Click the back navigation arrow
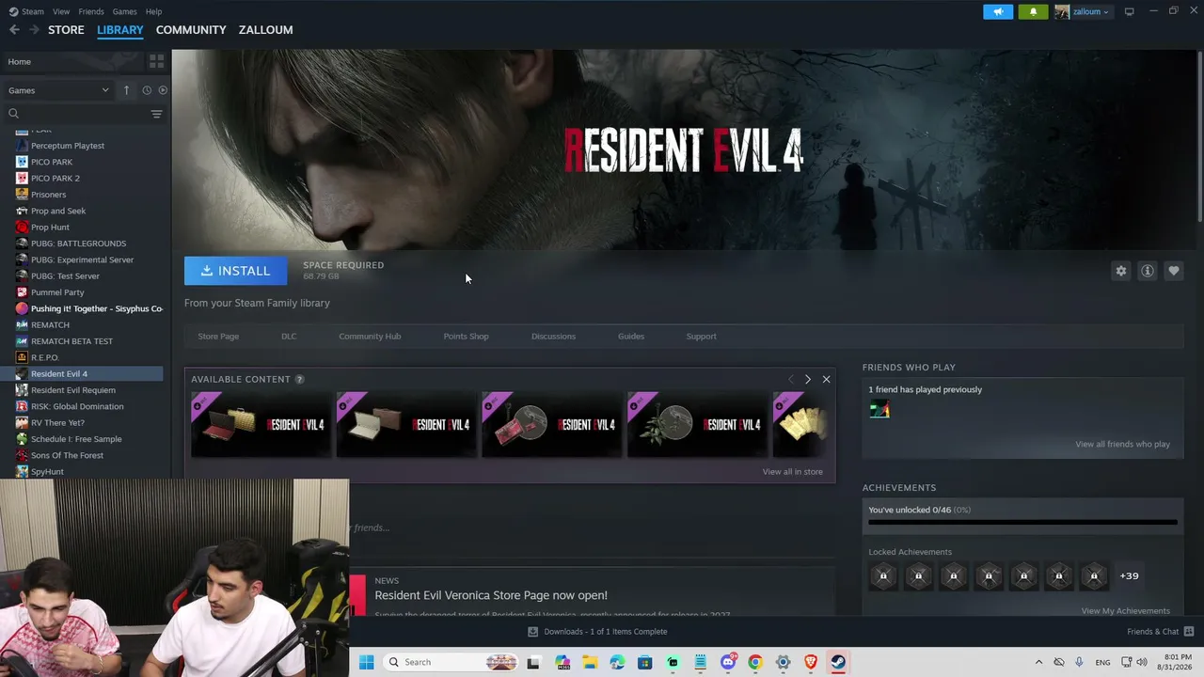The image size is (1204, 677). [14, 30]
